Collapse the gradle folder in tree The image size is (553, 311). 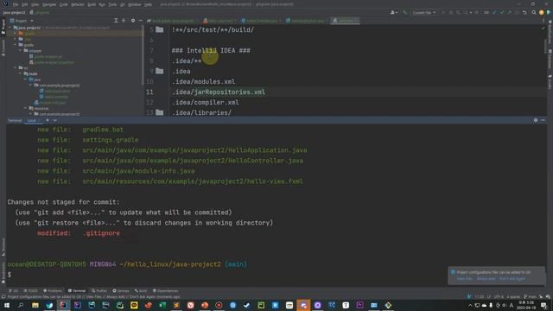click(x=16, y=45)
